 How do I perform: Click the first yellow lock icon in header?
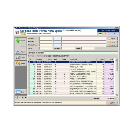pyautogui.click(x=22, y=34)
